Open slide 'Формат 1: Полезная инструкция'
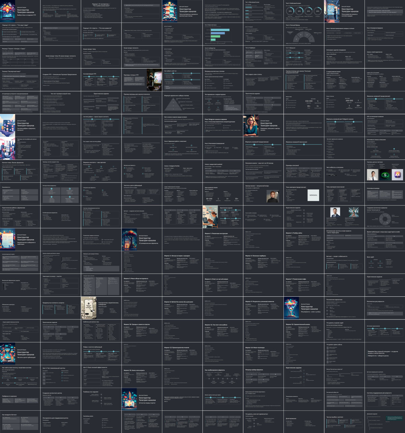This screenshot has width=405, height=433. point(223,239)
